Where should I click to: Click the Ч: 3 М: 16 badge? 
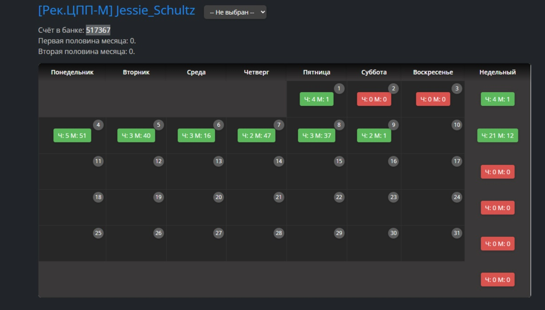197,136
